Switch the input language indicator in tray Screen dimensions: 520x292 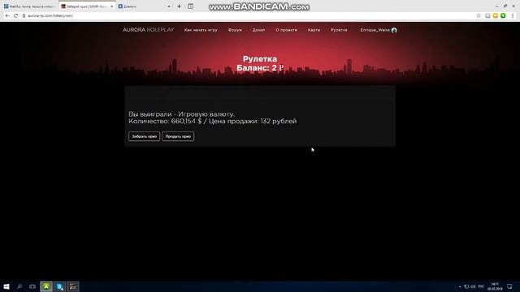[x=481, y=286]
